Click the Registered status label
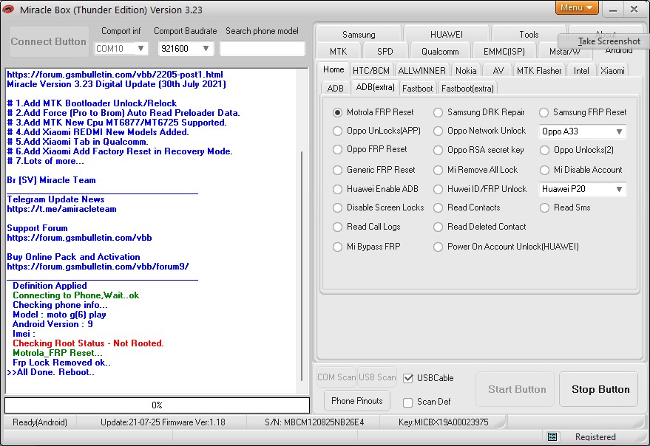Image resolution: width=650 pixels, height=446 pixels. (x=595, y=437)
